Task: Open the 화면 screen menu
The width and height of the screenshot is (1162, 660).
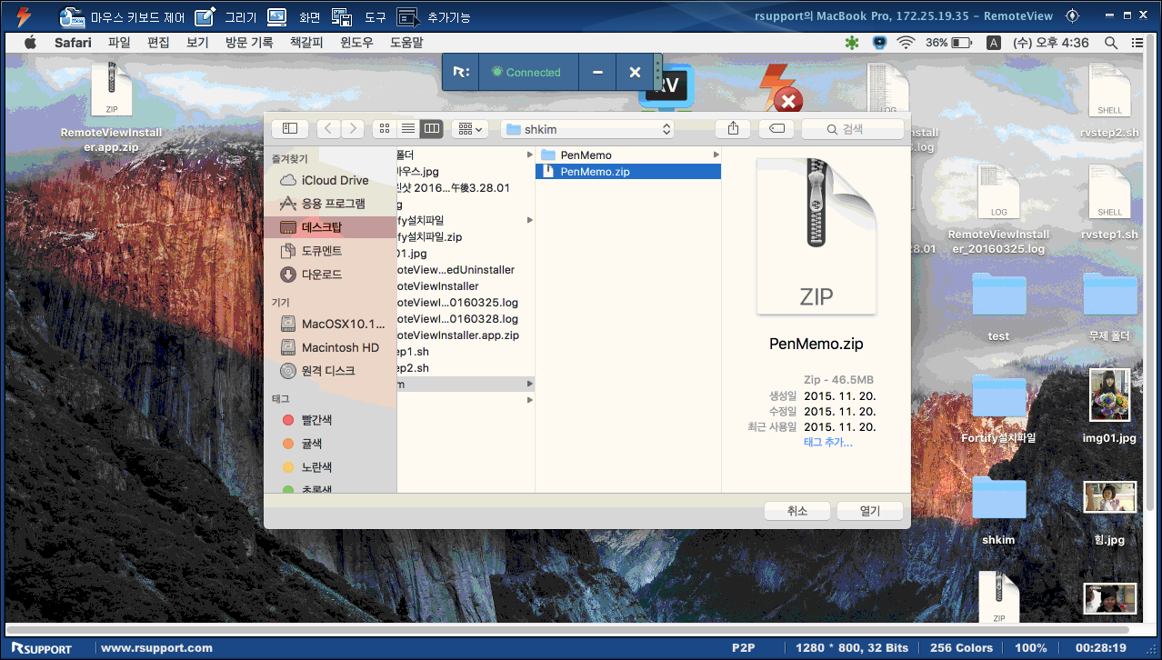Action: coord(294,16)
